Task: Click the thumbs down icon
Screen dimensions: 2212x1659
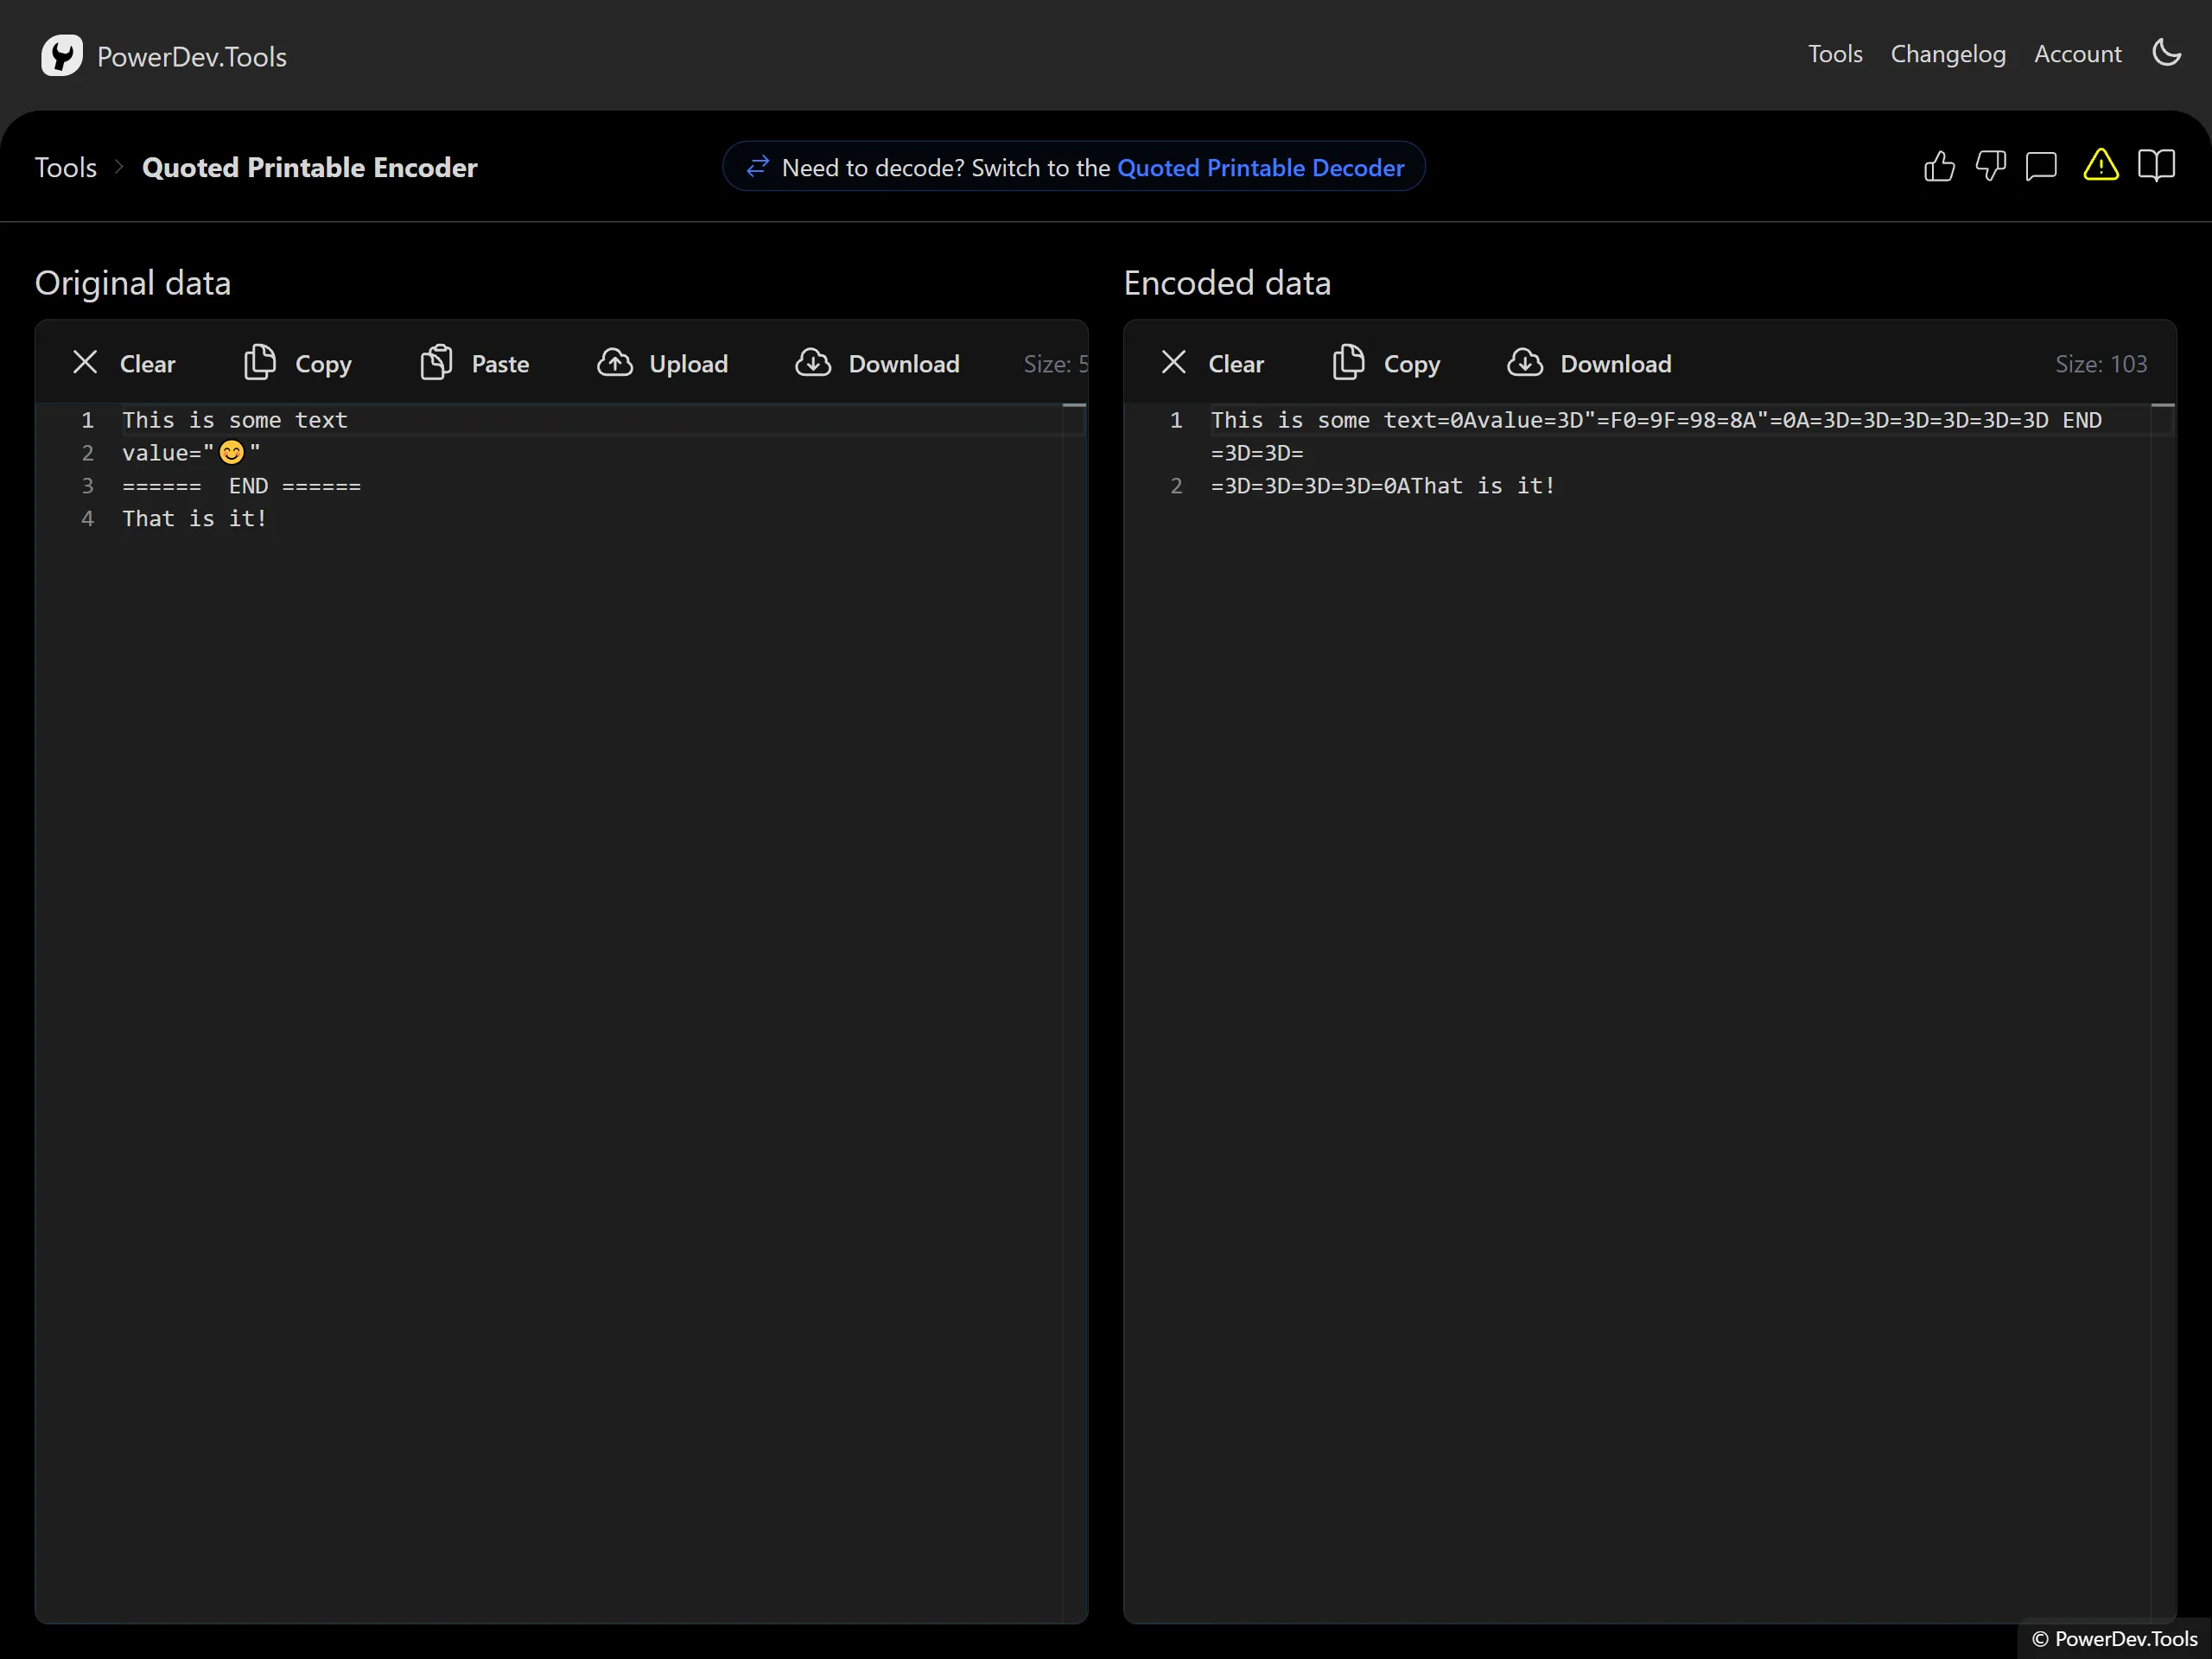Action: point(1990,166)
